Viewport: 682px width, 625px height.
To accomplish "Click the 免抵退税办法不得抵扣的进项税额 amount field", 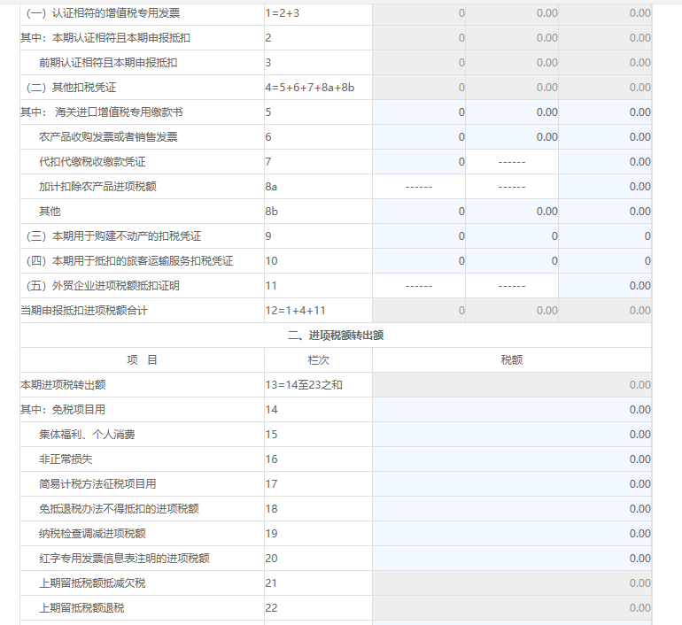I will click(511, 509).
